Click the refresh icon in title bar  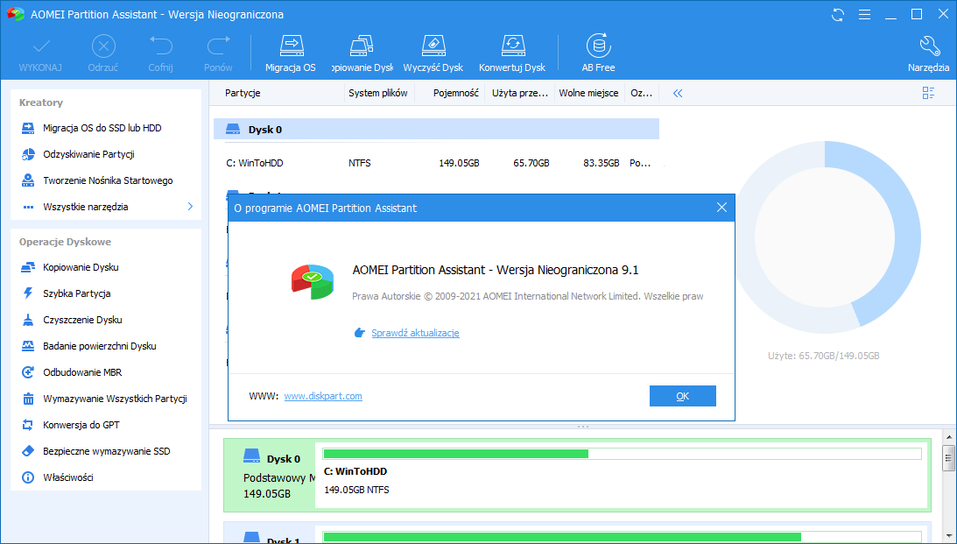coord(838,15)
